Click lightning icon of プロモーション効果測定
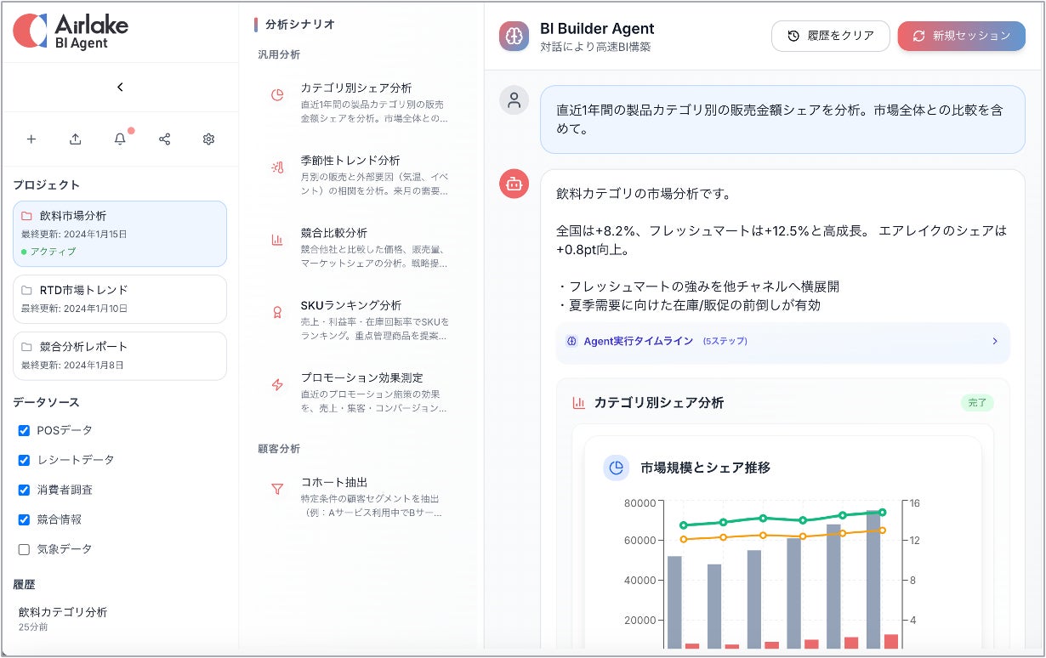The height and width of the screenshot is (658, 1046). pos(277,384)
